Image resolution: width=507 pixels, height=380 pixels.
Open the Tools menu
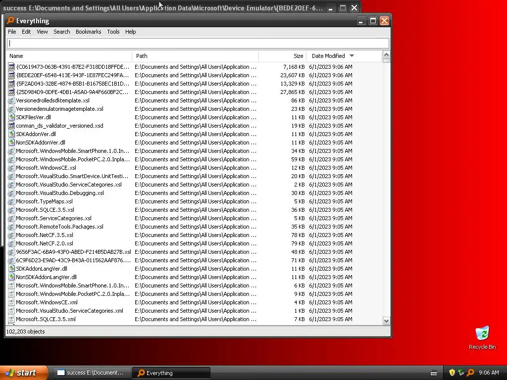(113, 32)
